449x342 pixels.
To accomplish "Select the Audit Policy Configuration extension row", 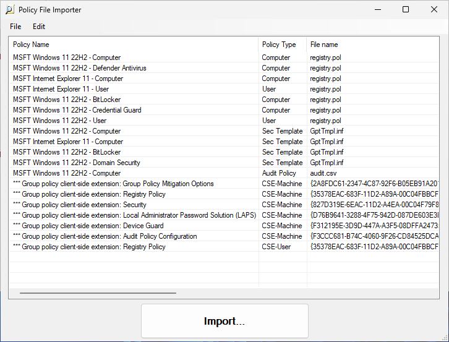I will click(224, 236).
